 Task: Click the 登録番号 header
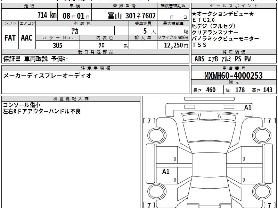(124, 6)
